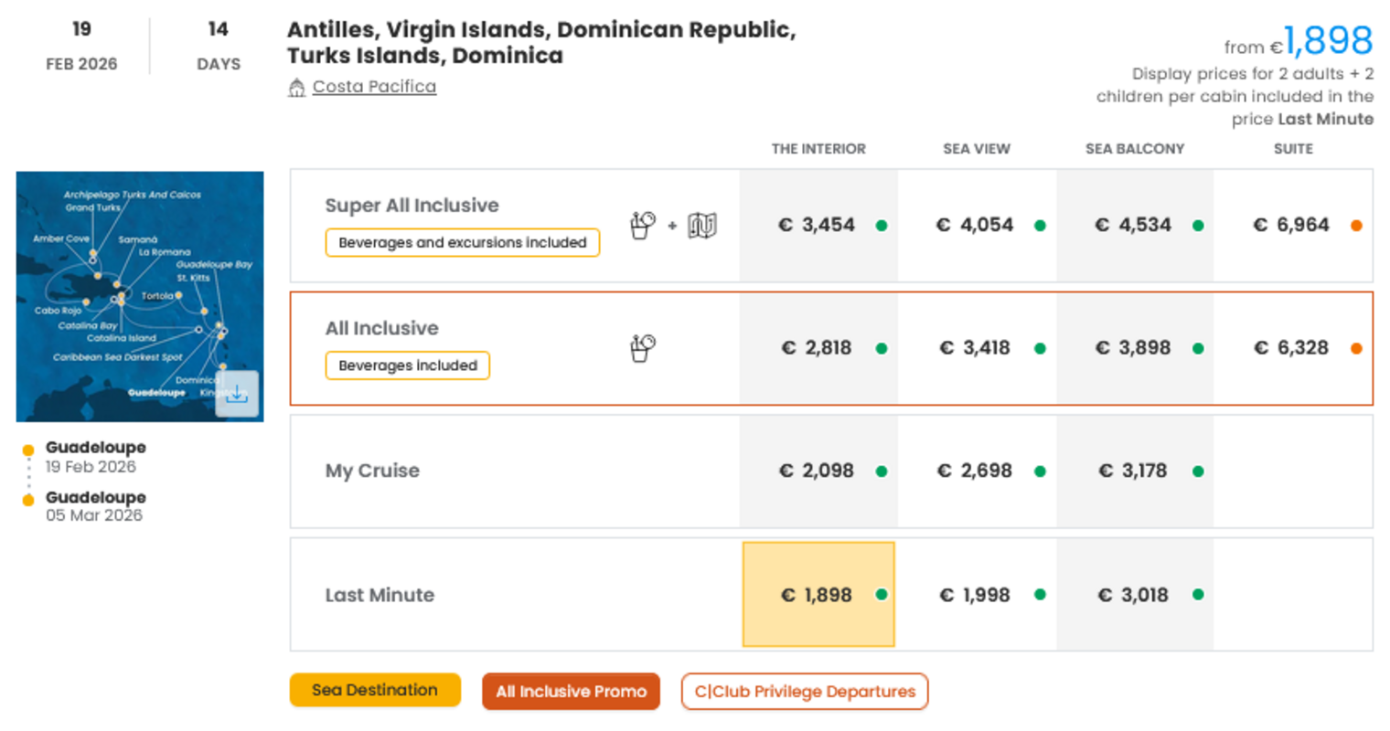
Task: Click the Sea Balcony column header
Action: (x=1135, y=149)
